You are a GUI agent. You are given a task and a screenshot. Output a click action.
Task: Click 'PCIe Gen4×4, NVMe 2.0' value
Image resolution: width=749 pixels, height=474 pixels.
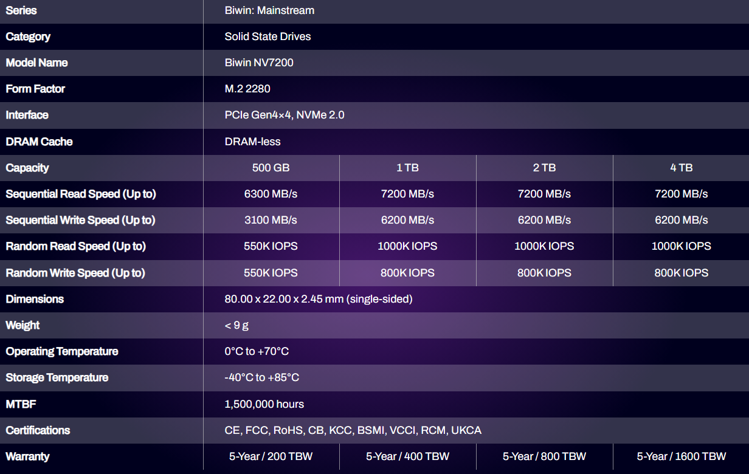(x=285, y=115)
